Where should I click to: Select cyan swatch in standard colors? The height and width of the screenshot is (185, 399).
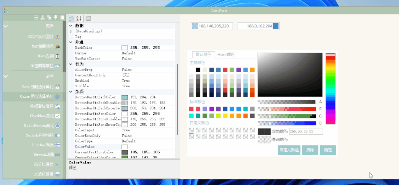click(x=191, y=116)
